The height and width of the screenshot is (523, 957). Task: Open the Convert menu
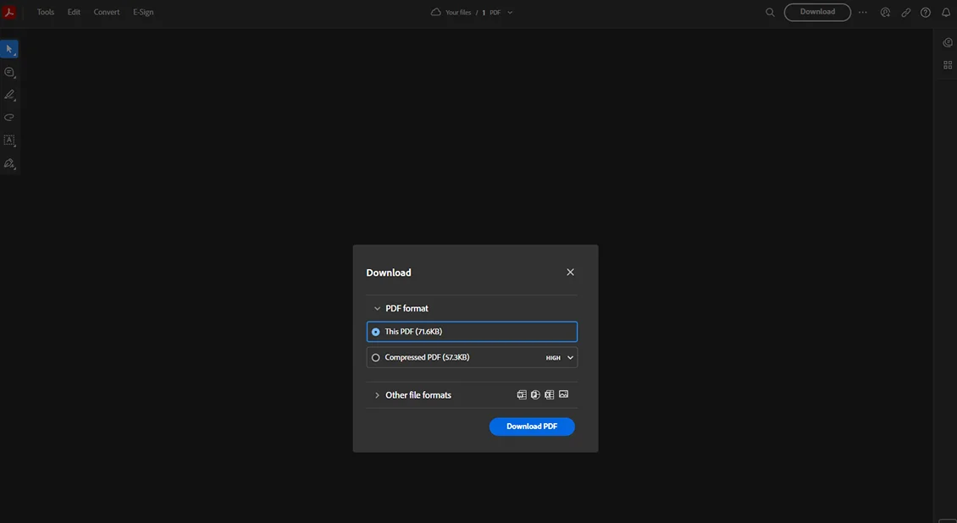(x=107, y=12)
